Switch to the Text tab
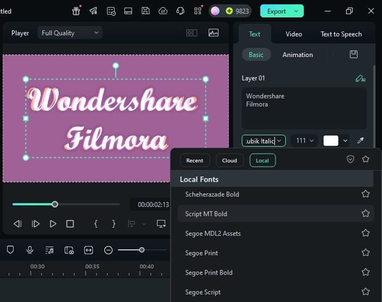The width and height of the screenshot is (382, 302). pos(254,34)
